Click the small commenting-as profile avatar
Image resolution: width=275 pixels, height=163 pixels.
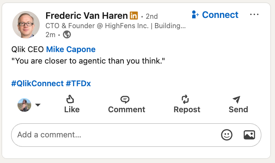24,105
